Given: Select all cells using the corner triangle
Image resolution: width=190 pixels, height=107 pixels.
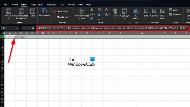Looking at the screenshot, I should [3, 33].
